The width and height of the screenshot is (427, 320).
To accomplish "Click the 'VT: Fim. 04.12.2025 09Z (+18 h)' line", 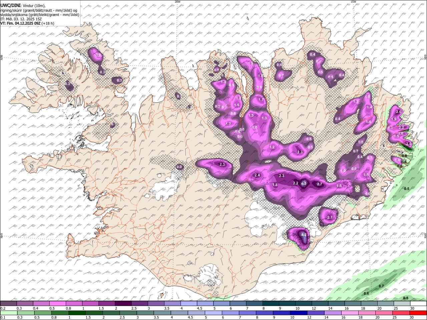I will (27, 23).
